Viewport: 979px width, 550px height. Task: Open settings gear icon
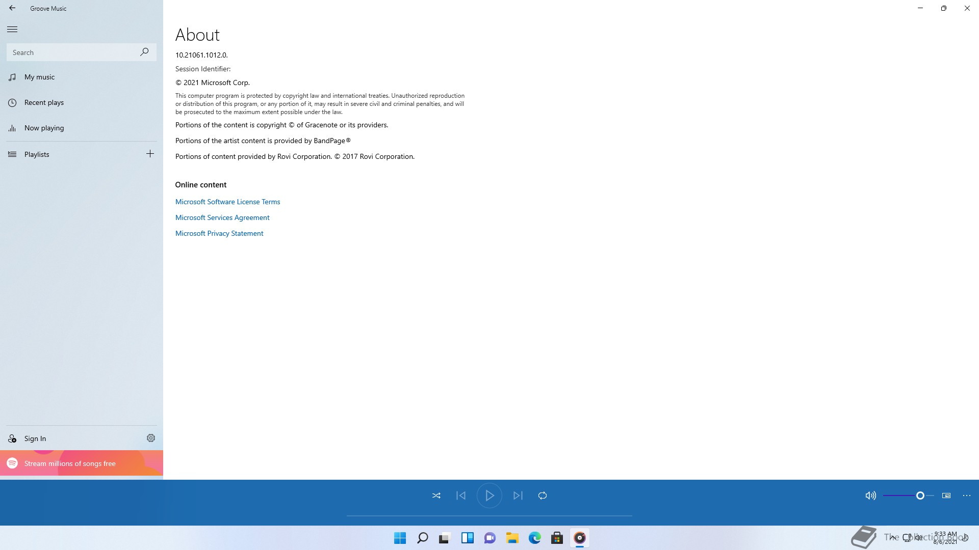151,438
